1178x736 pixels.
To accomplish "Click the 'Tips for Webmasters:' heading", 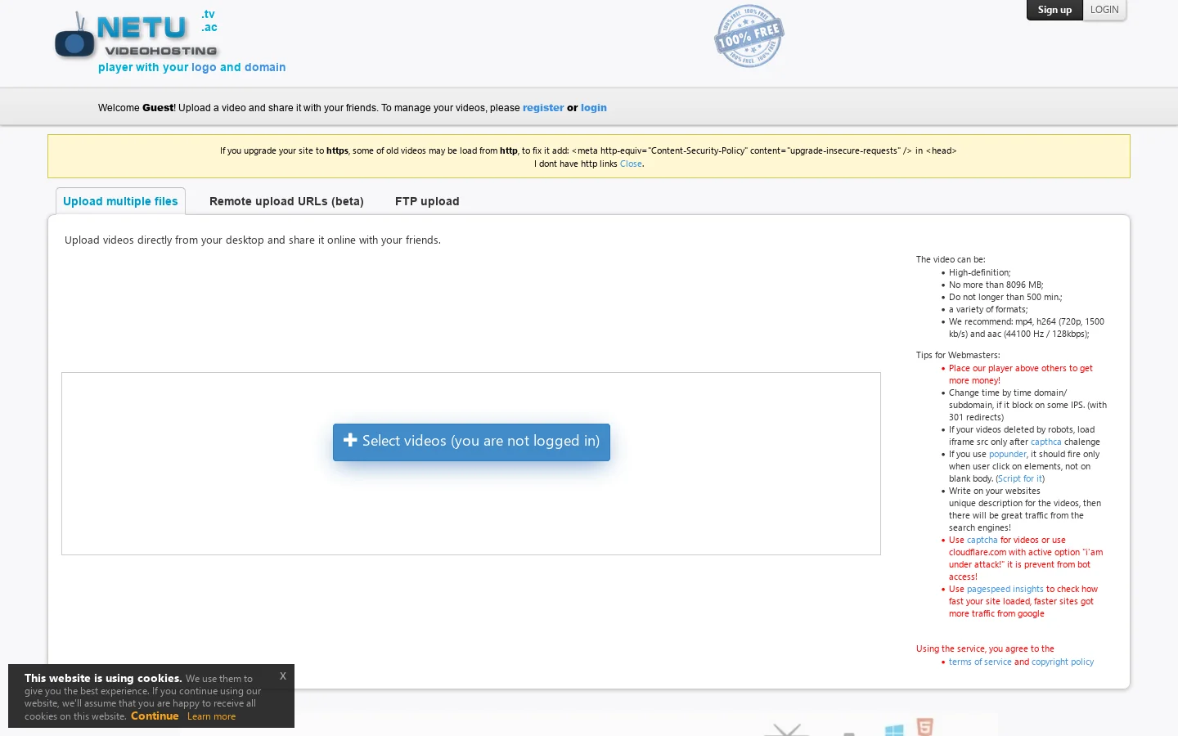I will click(958, 355).
